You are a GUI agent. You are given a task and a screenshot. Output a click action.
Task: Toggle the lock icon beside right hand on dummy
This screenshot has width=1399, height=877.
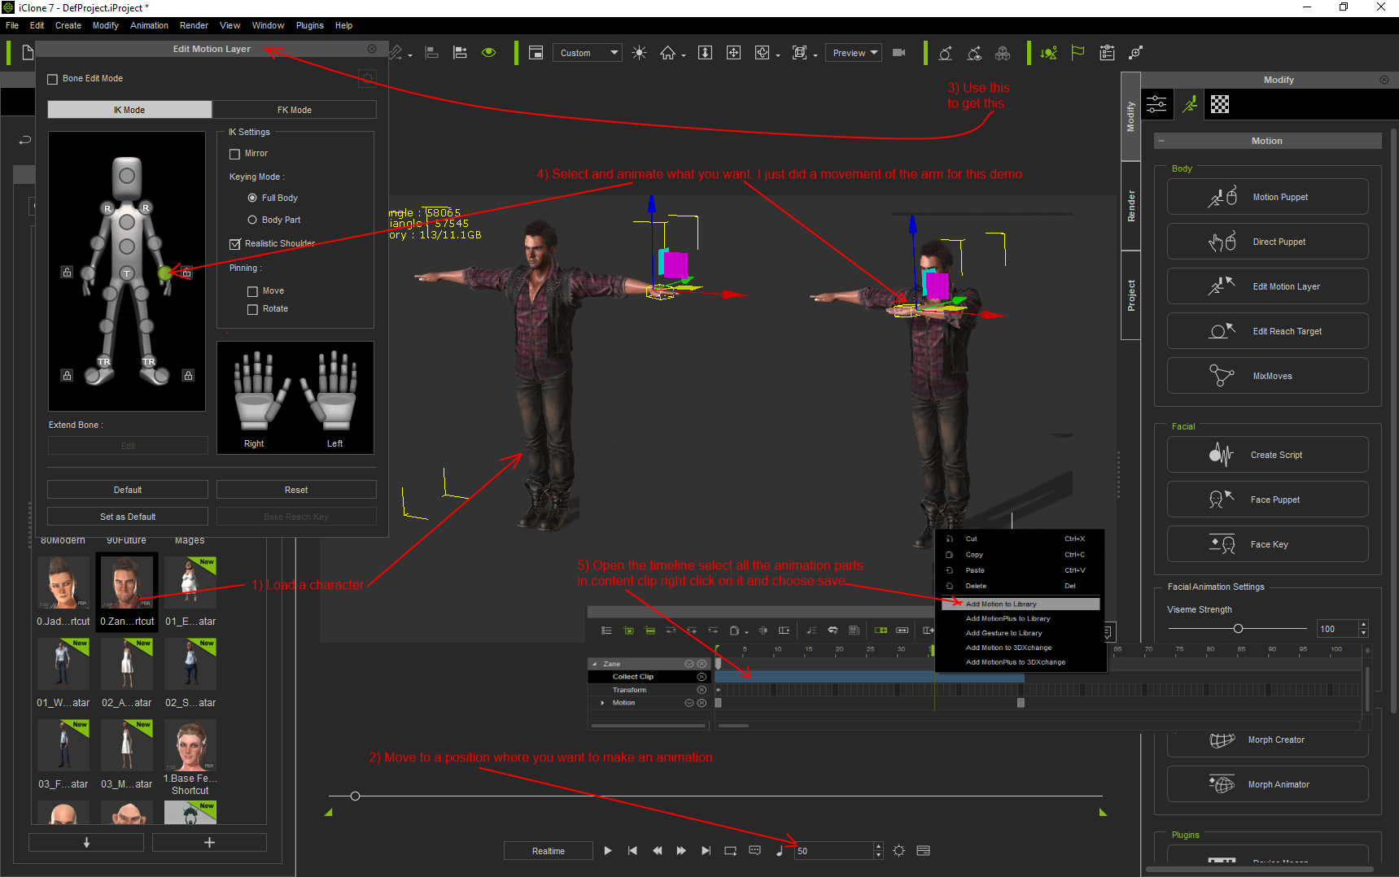point(67,272)
